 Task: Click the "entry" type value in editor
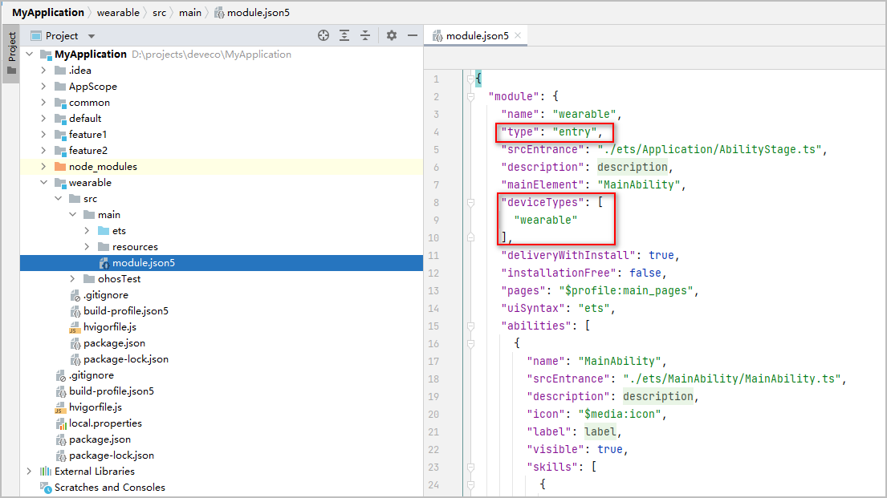pos(574,132)
